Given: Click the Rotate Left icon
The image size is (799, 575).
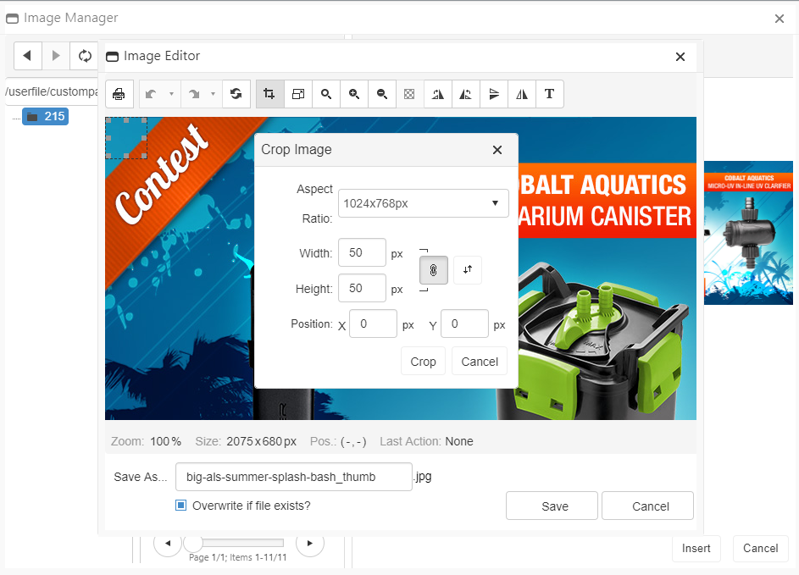Looking at the screenshot, I should [466, 94].
